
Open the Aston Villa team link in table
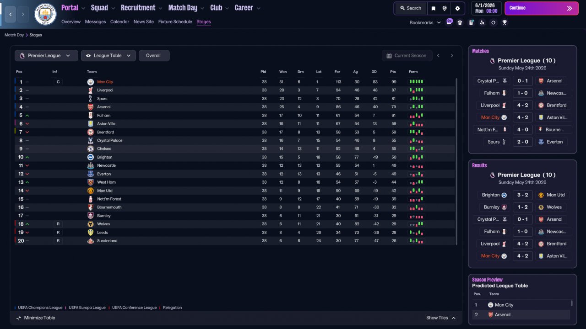106,123
